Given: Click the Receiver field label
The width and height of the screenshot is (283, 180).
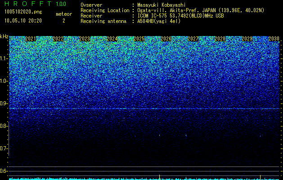Looking at the screenshot, I should tap(91, 16).
